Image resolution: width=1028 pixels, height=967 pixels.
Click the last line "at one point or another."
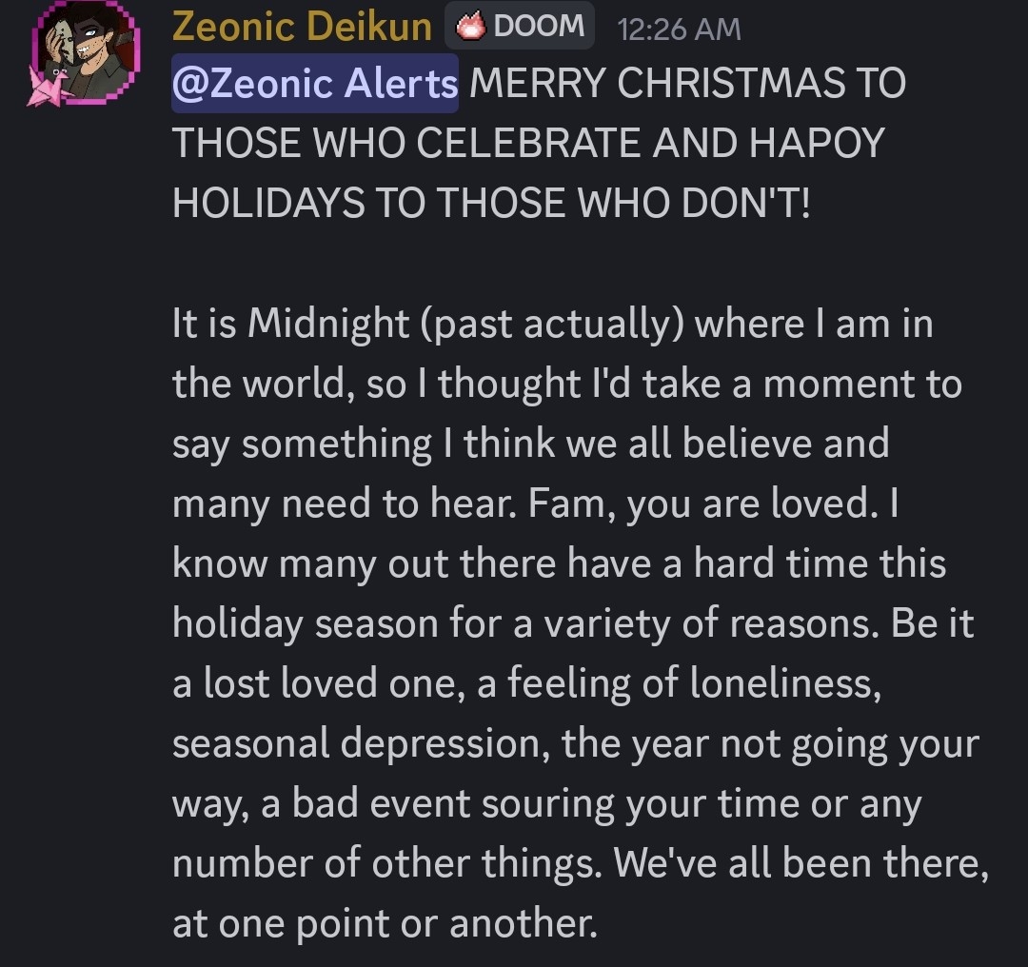(x=385, y=924)
